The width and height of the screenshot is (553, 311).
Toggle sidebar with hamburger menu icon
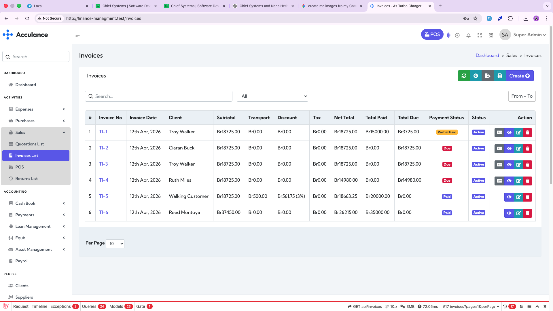tap(77, 35)
